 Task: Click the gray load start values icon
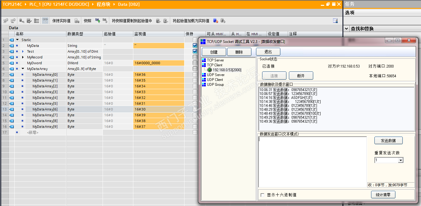coord(223,21)
